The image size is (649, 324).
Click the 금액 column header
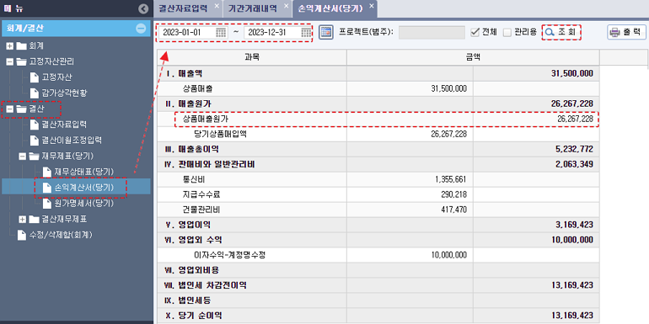click(473, 57)
